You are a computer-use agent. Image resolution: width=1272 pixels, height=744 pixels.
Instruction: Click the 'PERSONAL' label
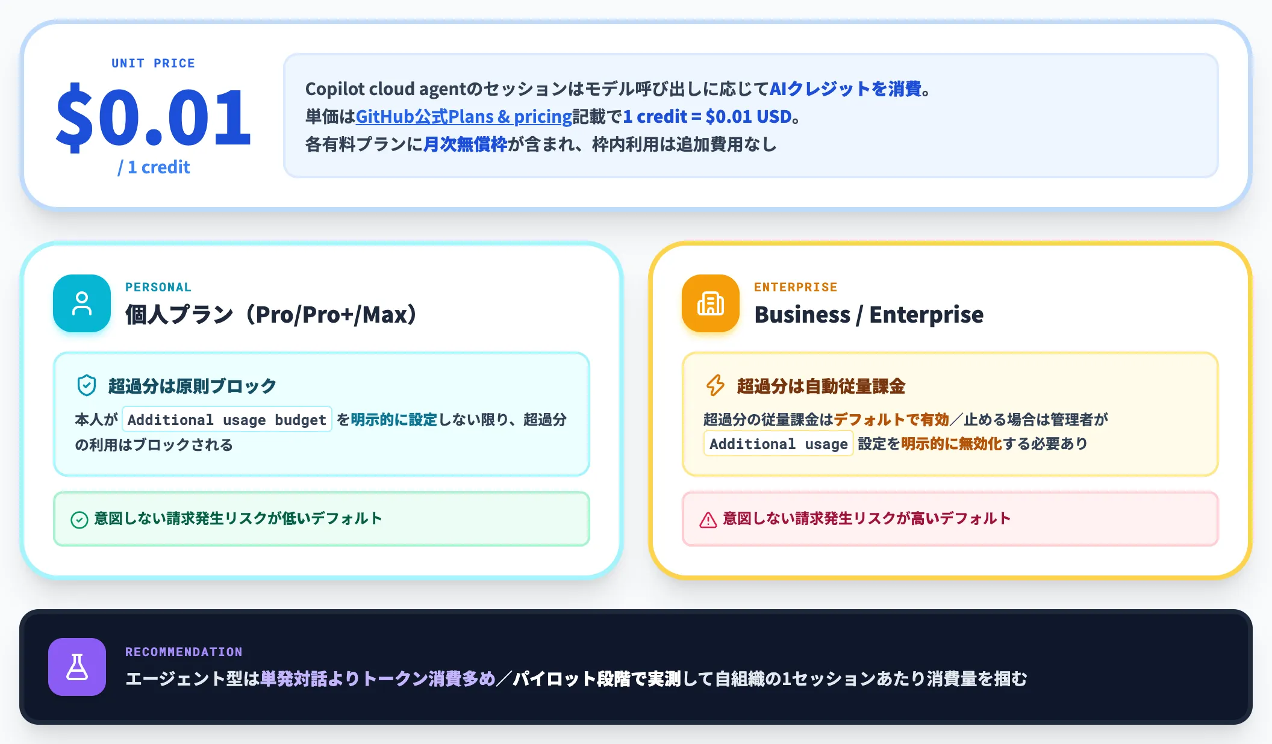(x=158, y=287)
